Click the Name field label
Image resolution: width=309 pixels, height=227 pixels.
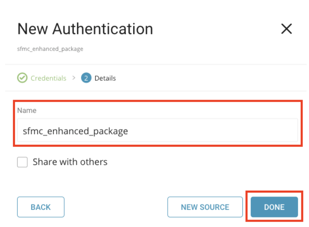tap(27, 110)
